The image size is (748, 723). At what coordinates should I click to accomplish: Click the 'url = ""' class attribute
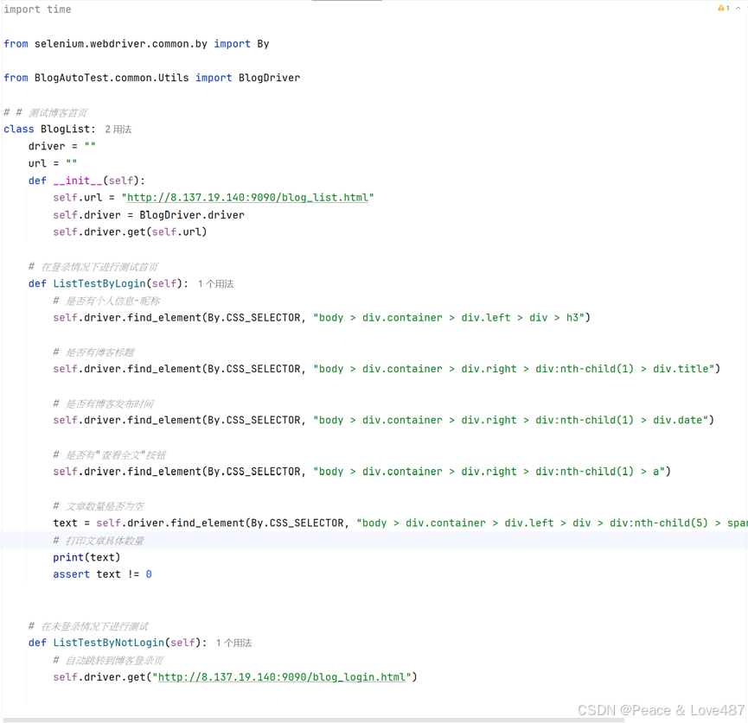(x=53, y=163)
